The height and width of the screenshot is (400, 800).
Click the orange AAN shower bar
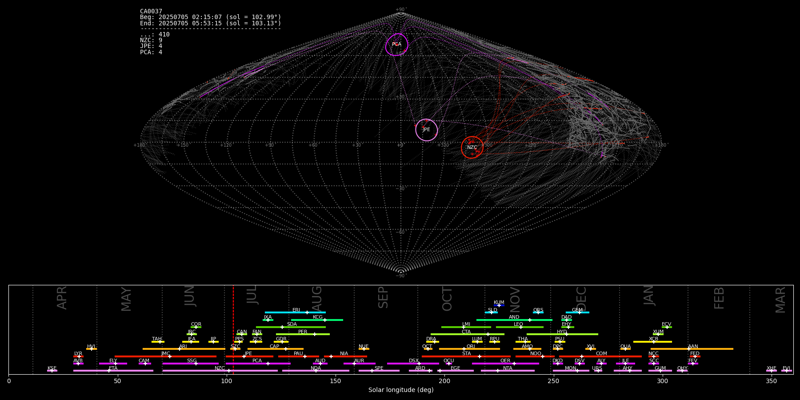pyautogui.click(x=692, y=349)
